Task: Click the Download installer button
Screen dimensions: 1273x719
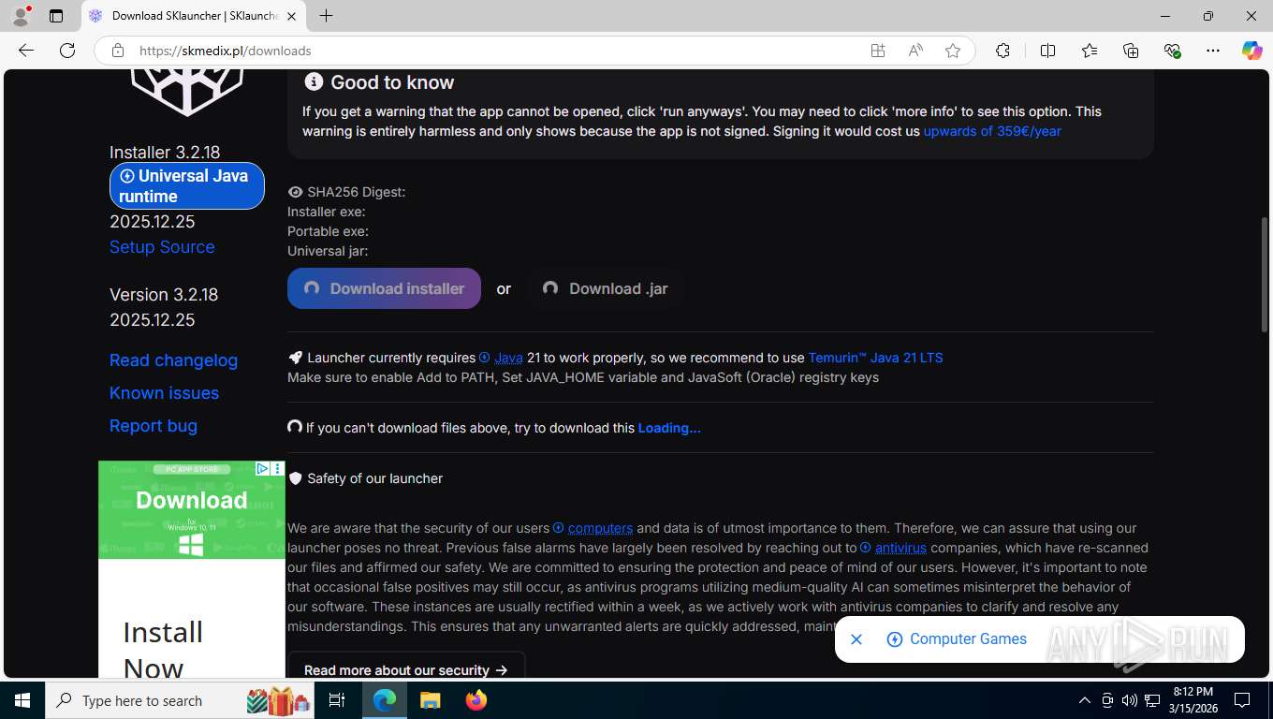Action: pyautogui.click(x=384, y=288)
